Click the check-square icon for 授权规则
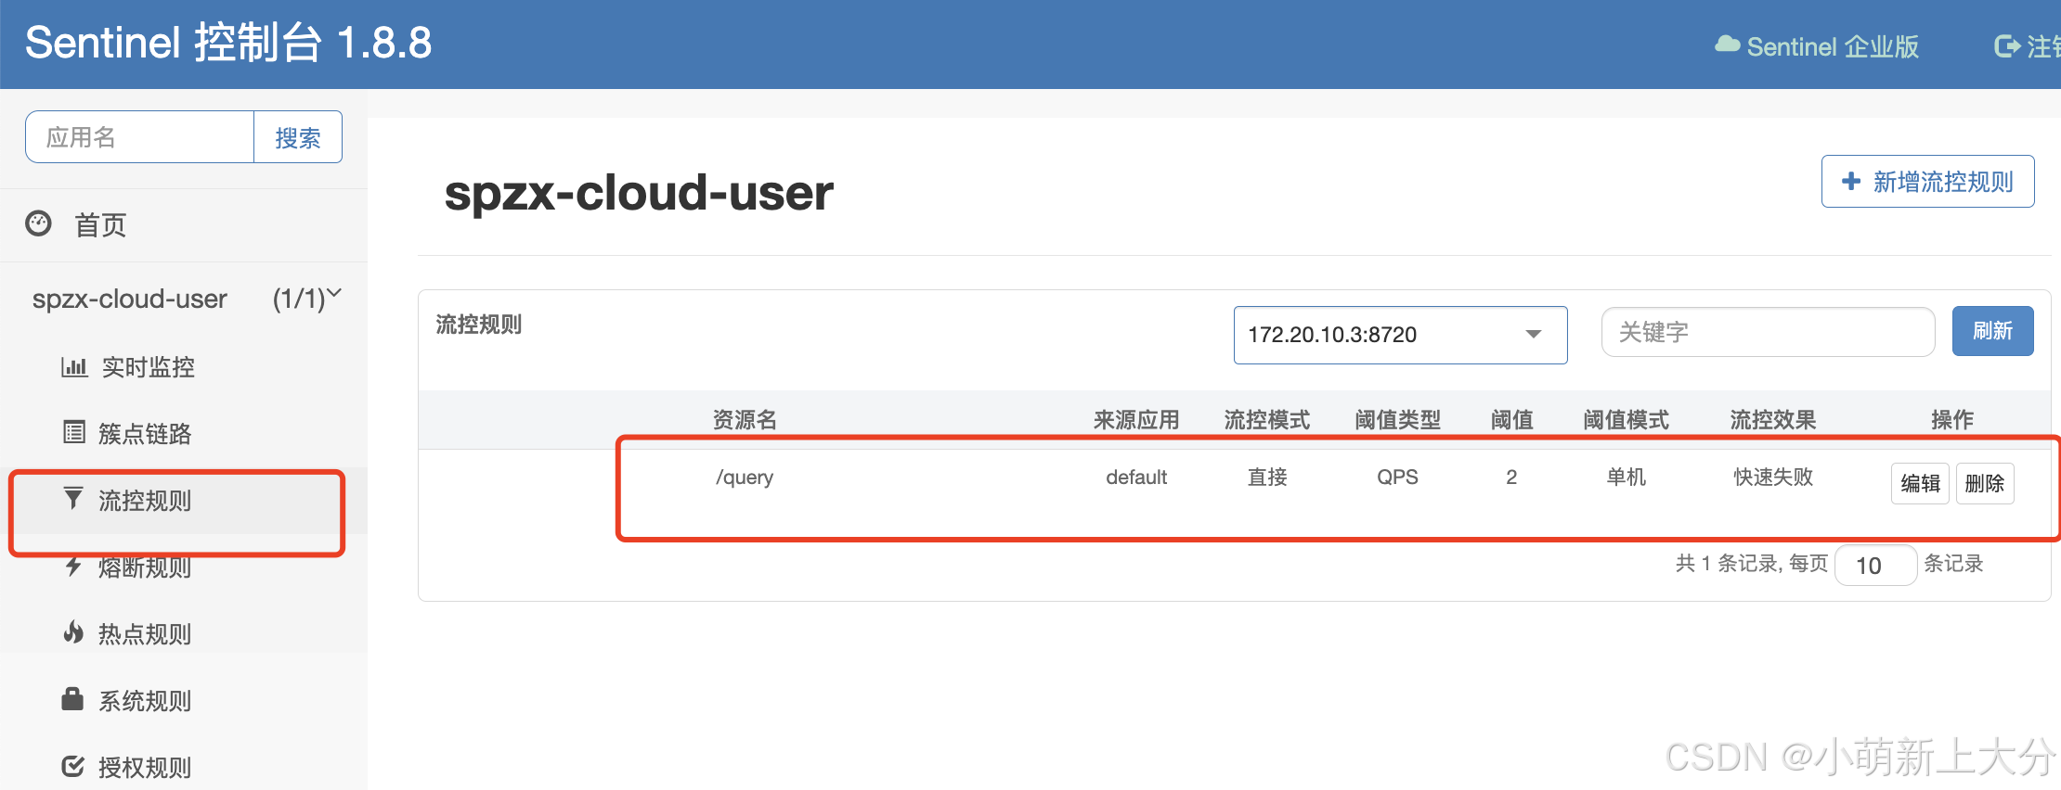Screen dimensions: 2061x790 [73, 766]
